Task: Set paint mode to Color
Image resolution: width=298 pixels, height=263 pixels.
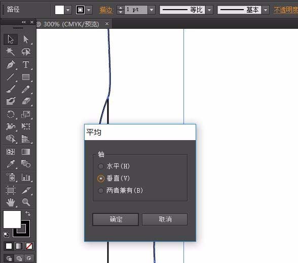Action: tap(9, 246)
